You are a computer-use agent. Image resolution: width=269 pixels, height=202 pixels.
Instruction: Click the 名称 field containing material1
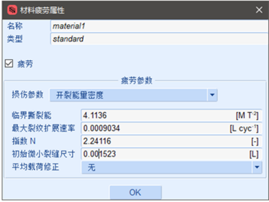[x=159, y=26]
